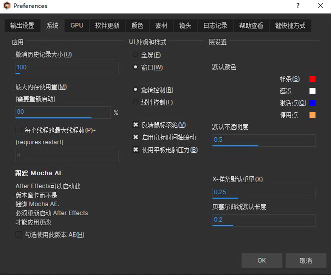Viewport: 331px width, 275px height.
Task: Toggle the 启用鼠标时间轴滚动 checkbox
Action: pos(135,137)
